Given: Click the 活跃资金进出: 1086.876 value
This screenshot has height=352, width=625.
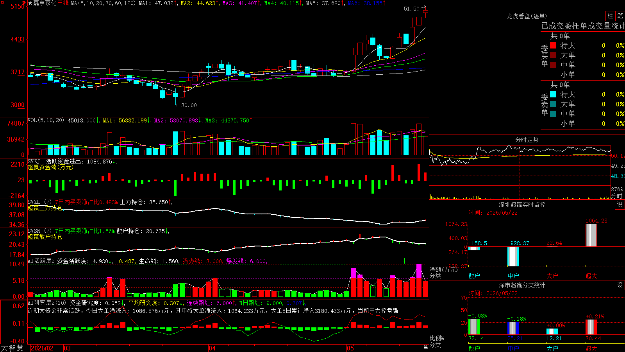Looking at the screenshot, I should pyautogui.click(x=79, y=162).
